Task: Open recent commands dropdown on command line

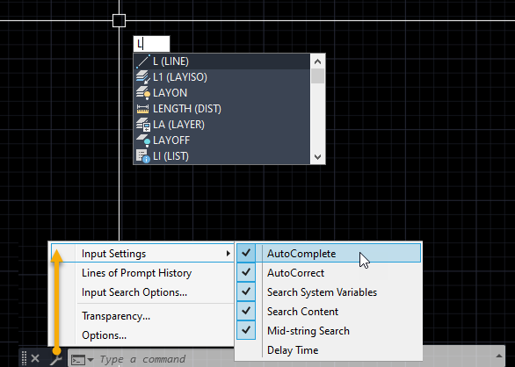Action: pos(83,359)
